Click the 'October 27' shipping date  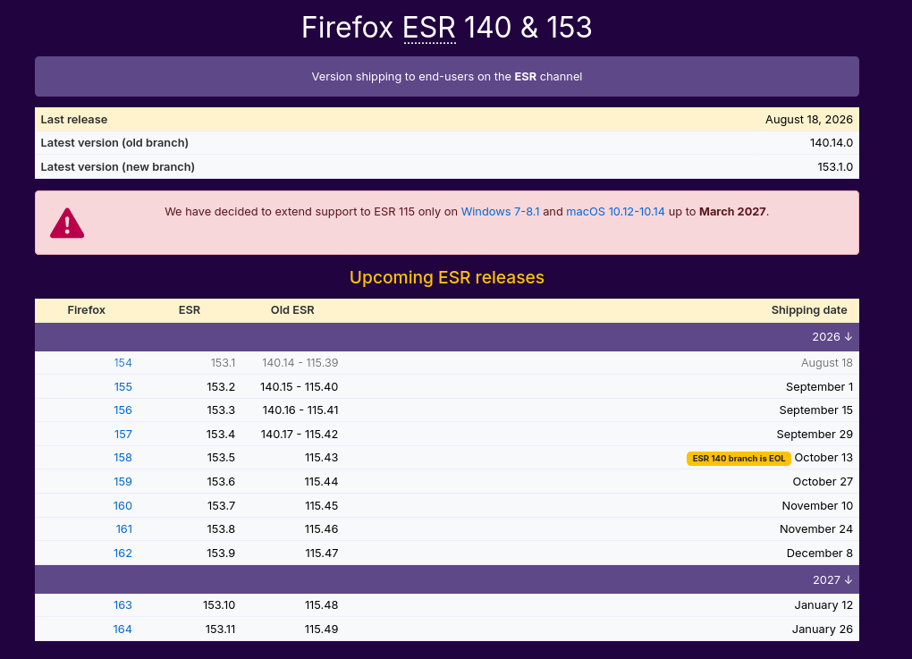pyautogui.click(x=823, y=482)
